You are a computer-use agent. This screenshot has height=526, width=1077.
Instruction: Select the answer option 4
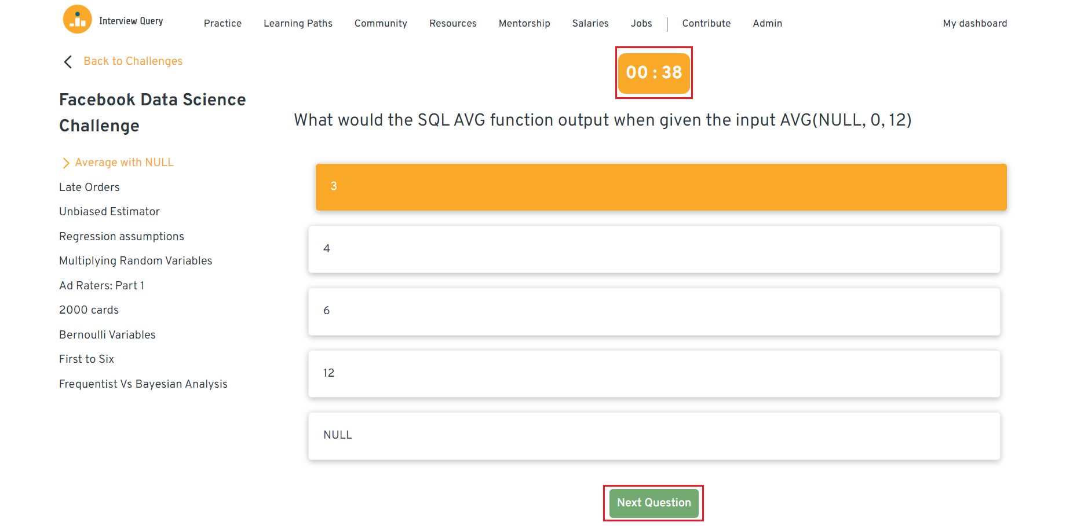pyautogui.click(x=653, y=249)
